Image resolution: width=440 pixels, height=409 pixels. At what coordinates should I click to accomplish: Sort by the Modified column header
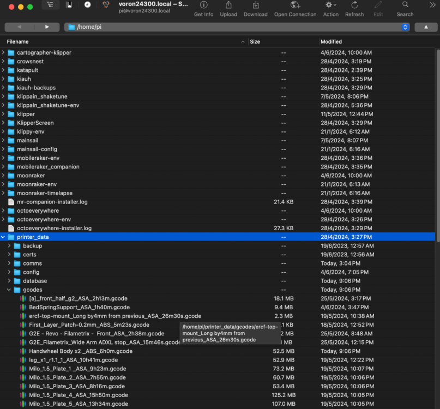click(331, 41)
